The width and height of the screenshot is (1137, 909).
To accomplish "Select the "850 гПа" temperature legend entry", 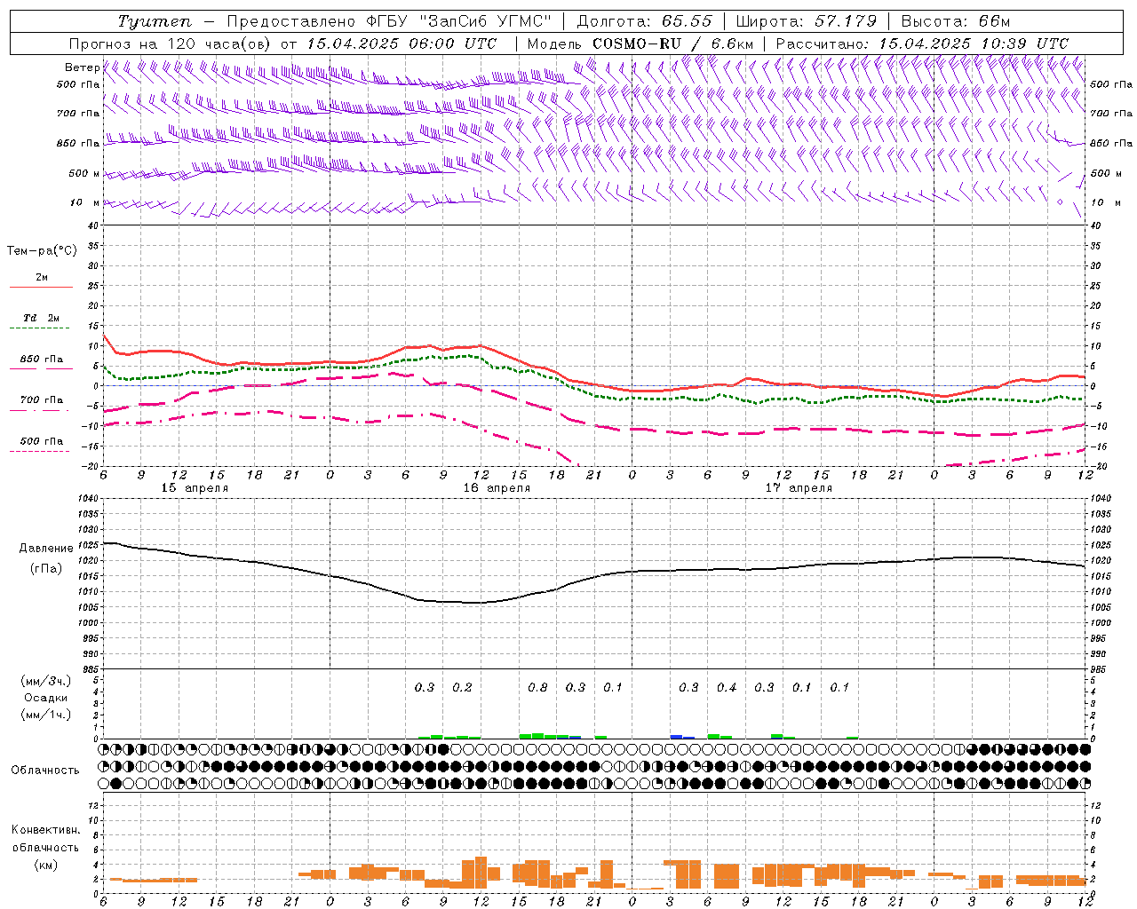I will click(42, 359).
